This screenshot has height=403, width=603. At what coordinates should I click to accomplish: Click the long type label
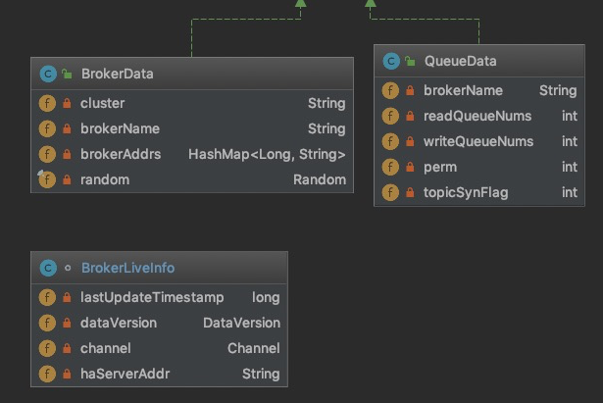[266, 298]
